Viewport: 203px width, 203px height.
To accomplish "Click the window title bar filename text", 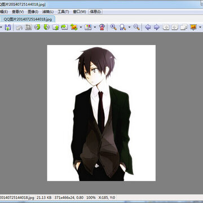I will coord(23,5).
